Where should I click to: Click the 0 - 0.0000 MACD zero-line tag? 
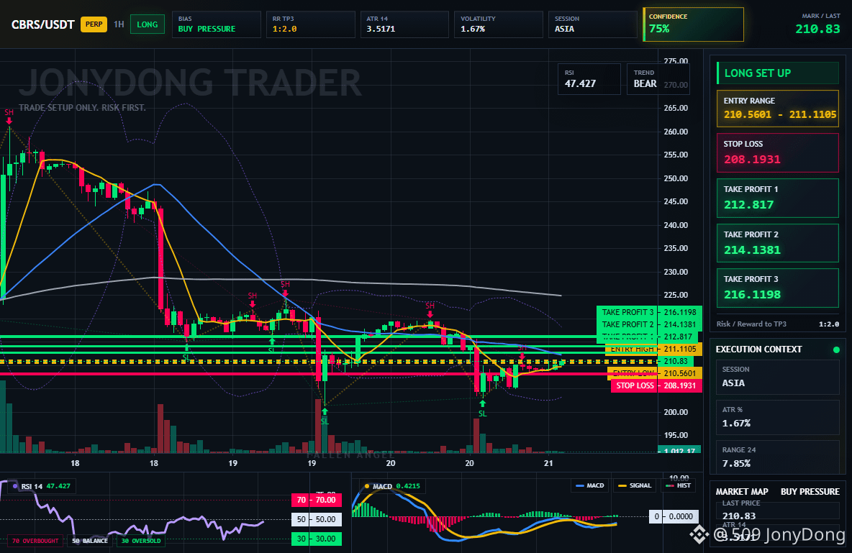(674, 516)
